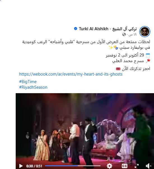Screen dimensions: 154x169
Task: Click the red pushpin location emoji
Action: [x=148, y=61]
